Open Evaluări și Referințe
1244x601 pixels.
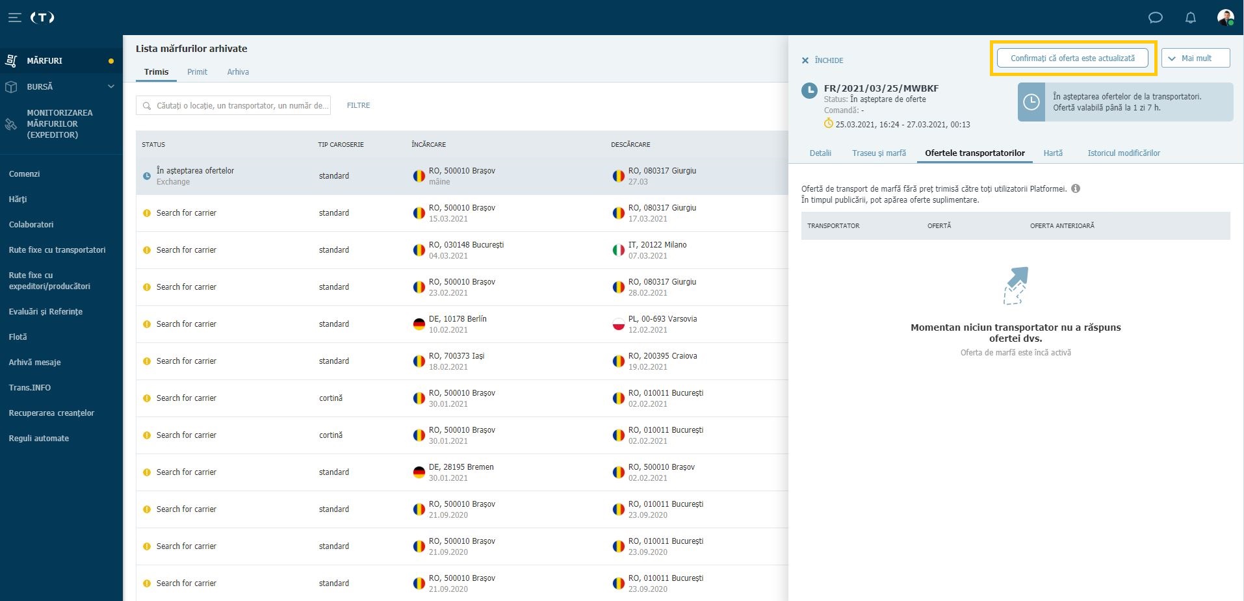pyautogui.click(x=45, y=312)
